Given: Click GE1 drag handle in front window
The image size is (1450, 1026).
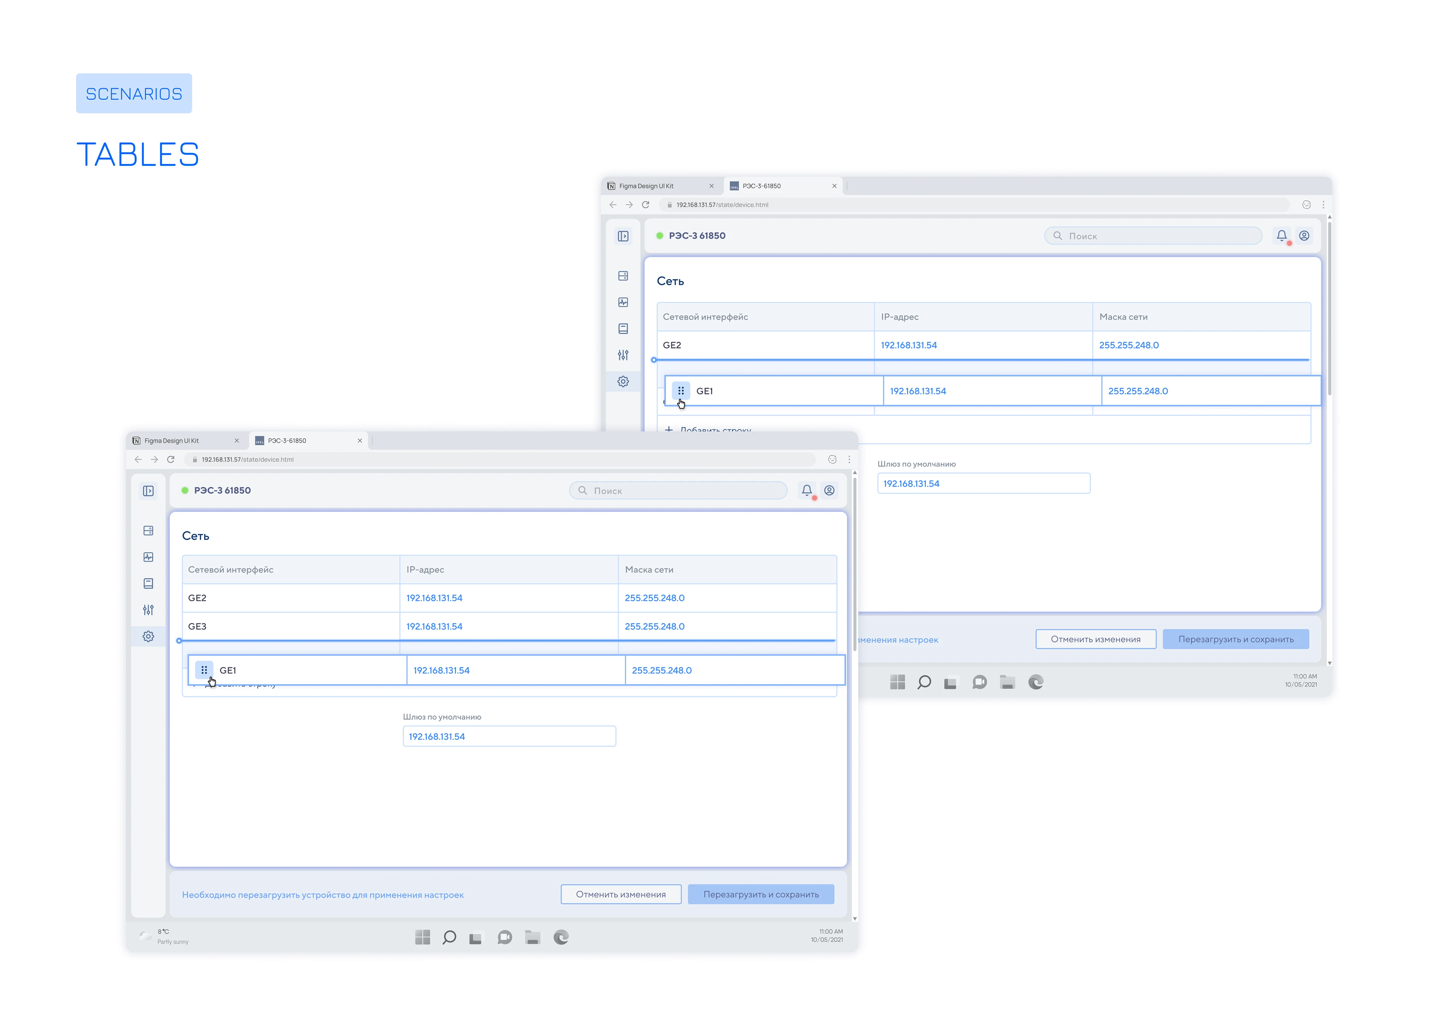Looking at the screenshot, I should click(204, 670).
